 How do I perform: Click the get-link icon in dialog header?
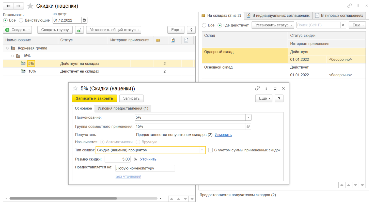click(257, 88)
